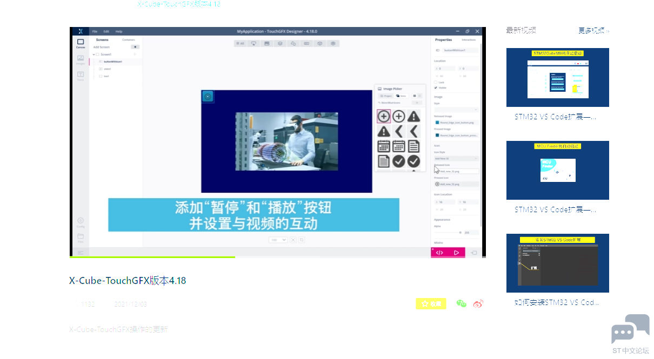
Task: Switch to the Interactions tab
Action: coord(469,40)
